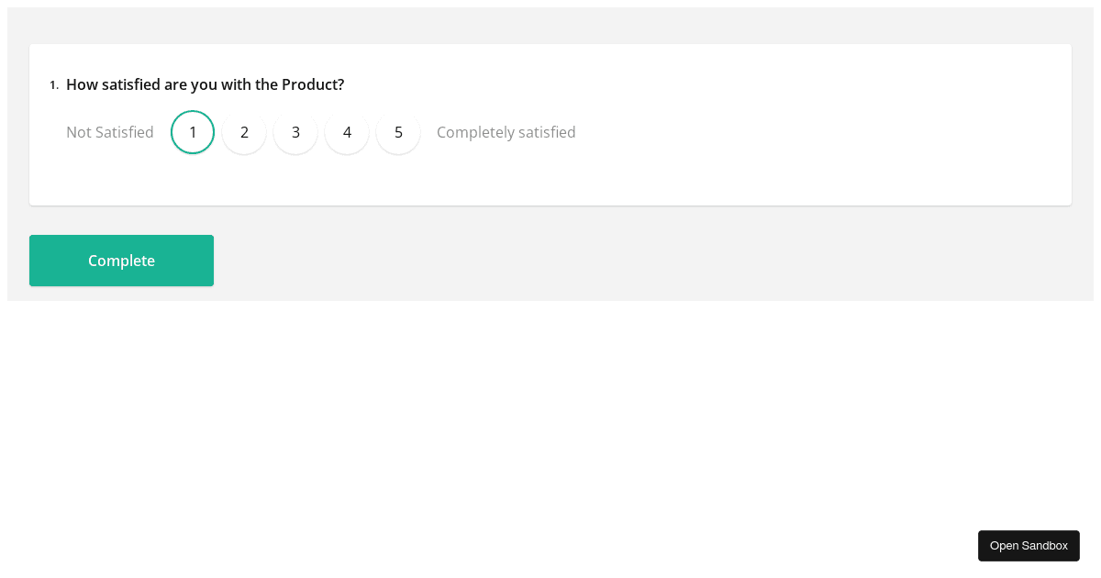Set satisfaction rating to 4
The height and width of the screenshot is (578, 1101).
[x=347, y=132]
